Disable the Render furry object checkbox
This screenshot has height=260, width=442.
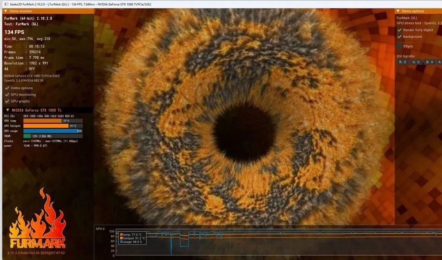pyautogui.click(x=400, y=30)
